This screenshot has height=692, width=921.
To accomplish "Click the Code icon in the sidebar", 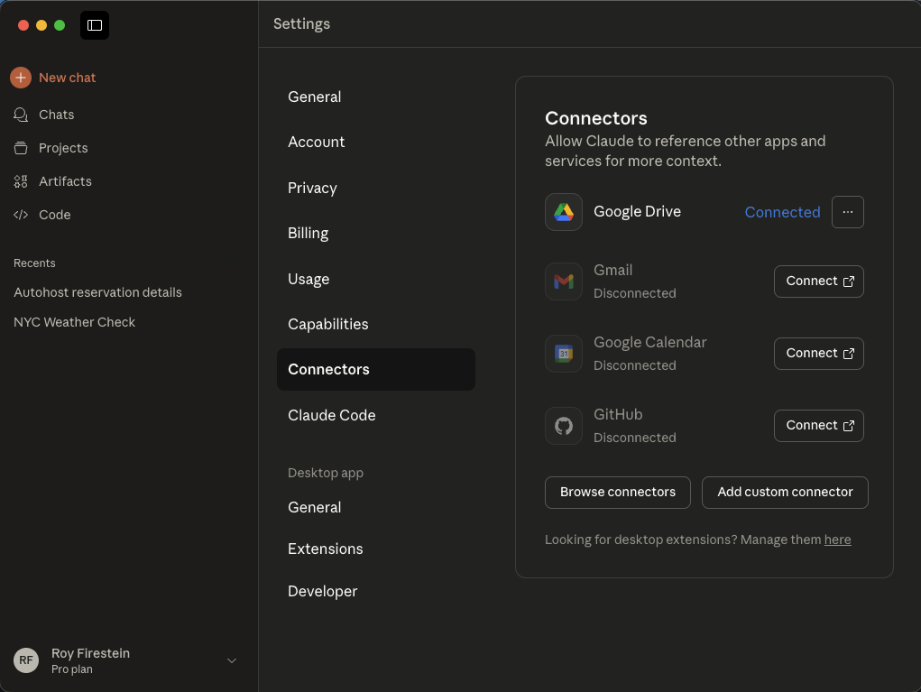I will point(20,215).
